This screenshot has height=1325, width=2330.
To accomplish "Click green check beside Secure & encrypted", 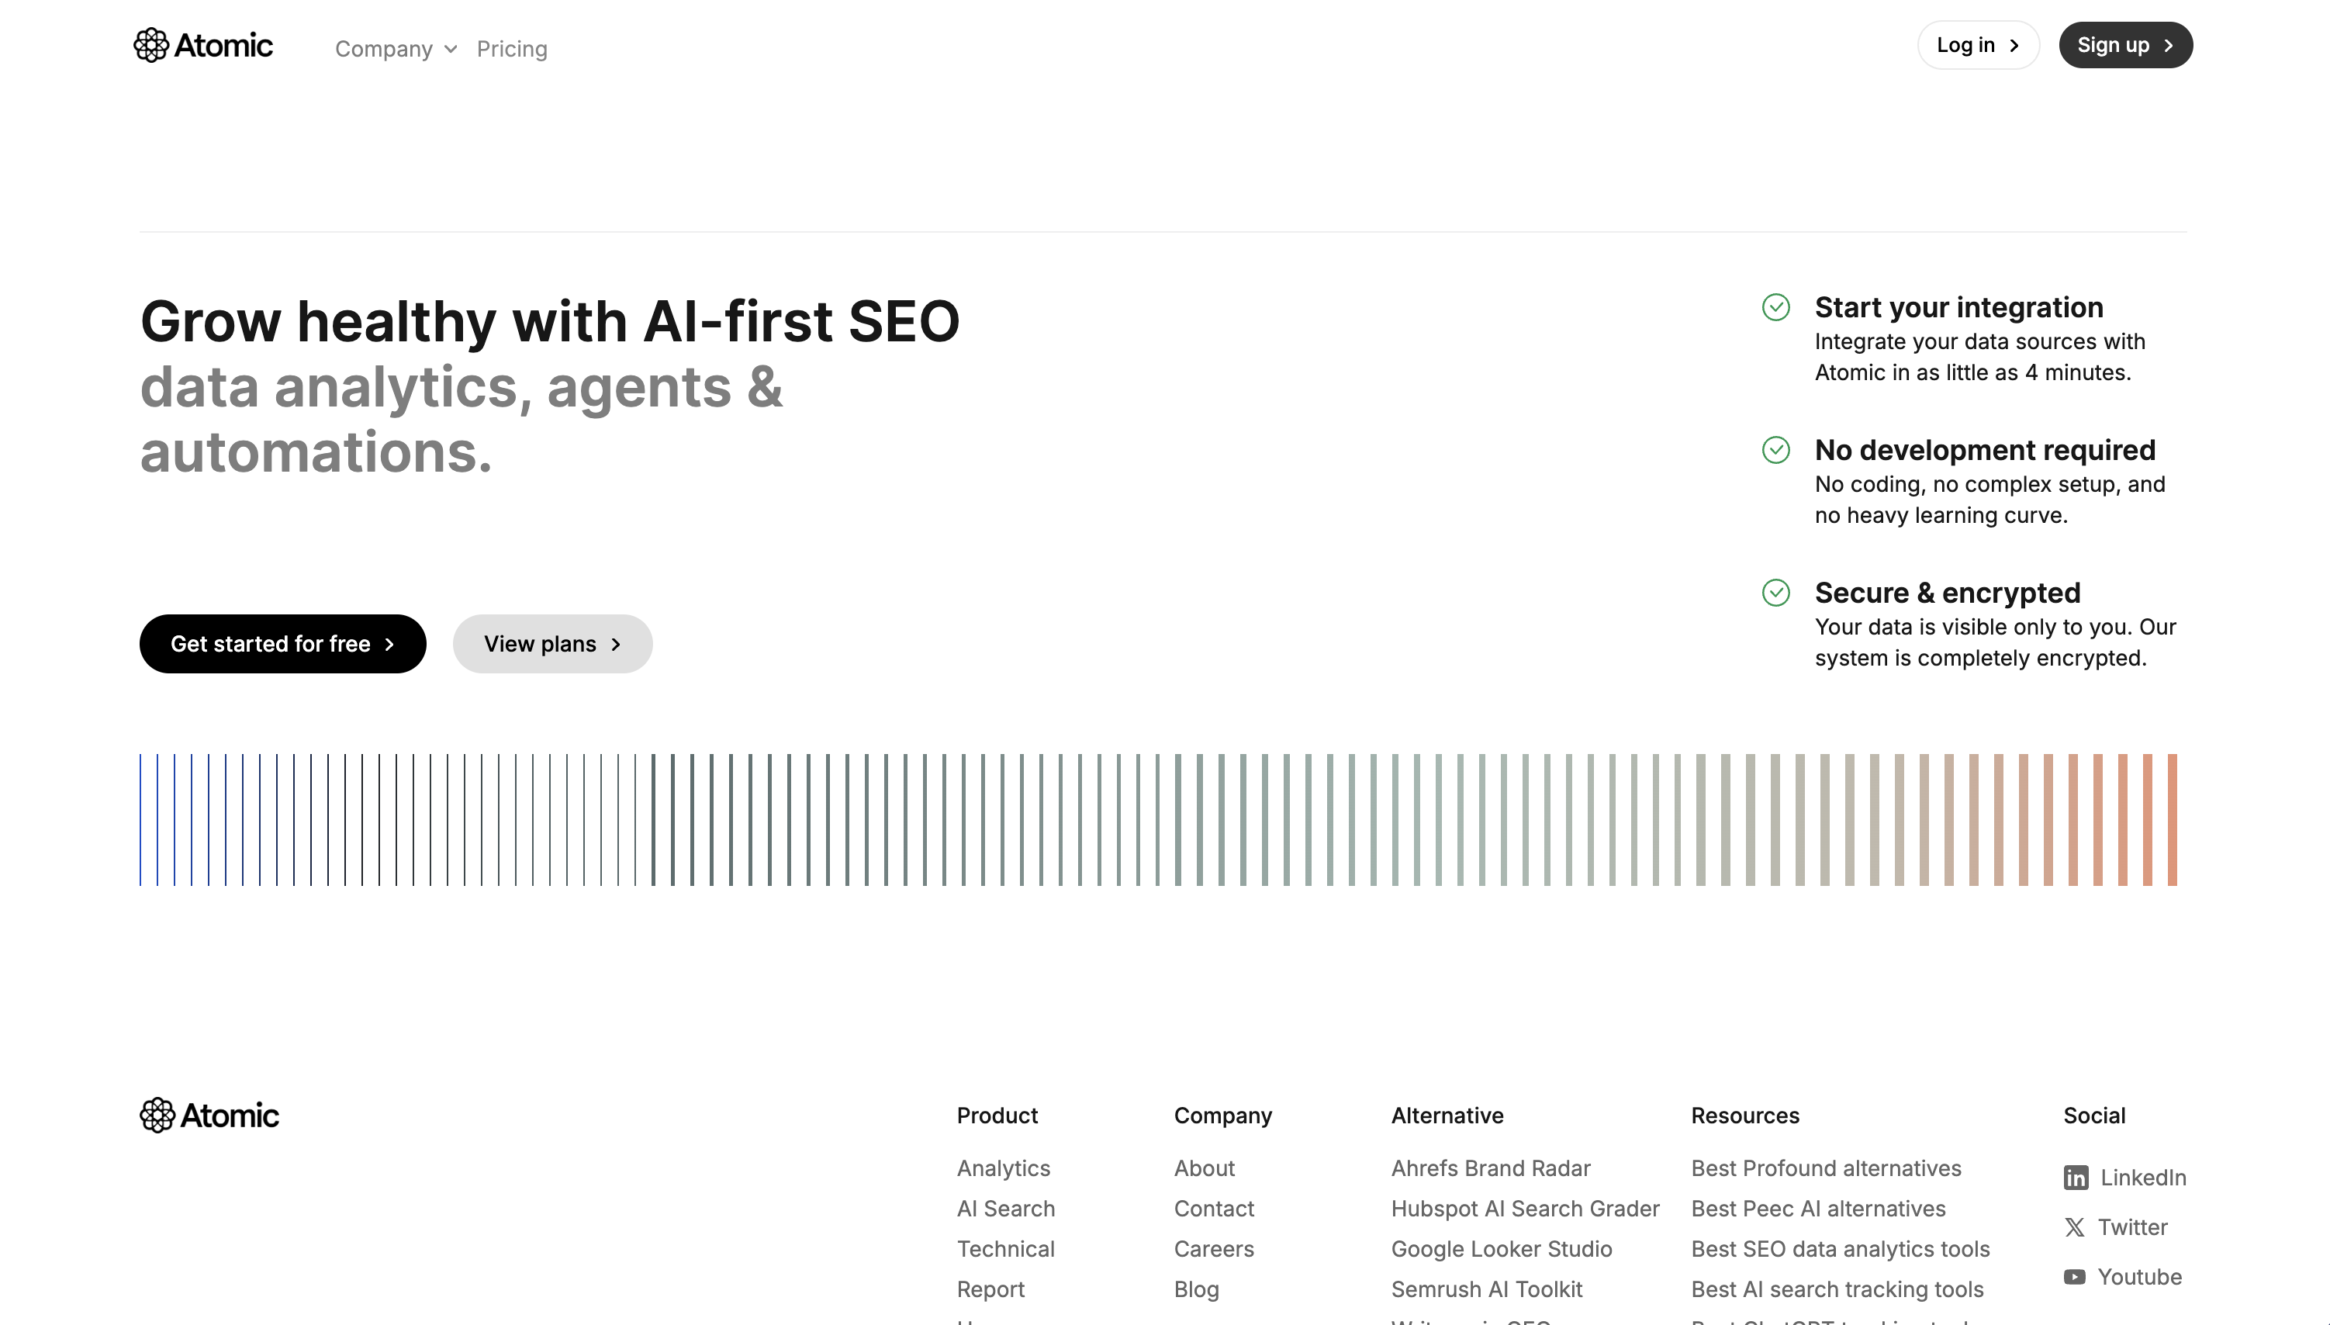I will [x=1775, y=593].
